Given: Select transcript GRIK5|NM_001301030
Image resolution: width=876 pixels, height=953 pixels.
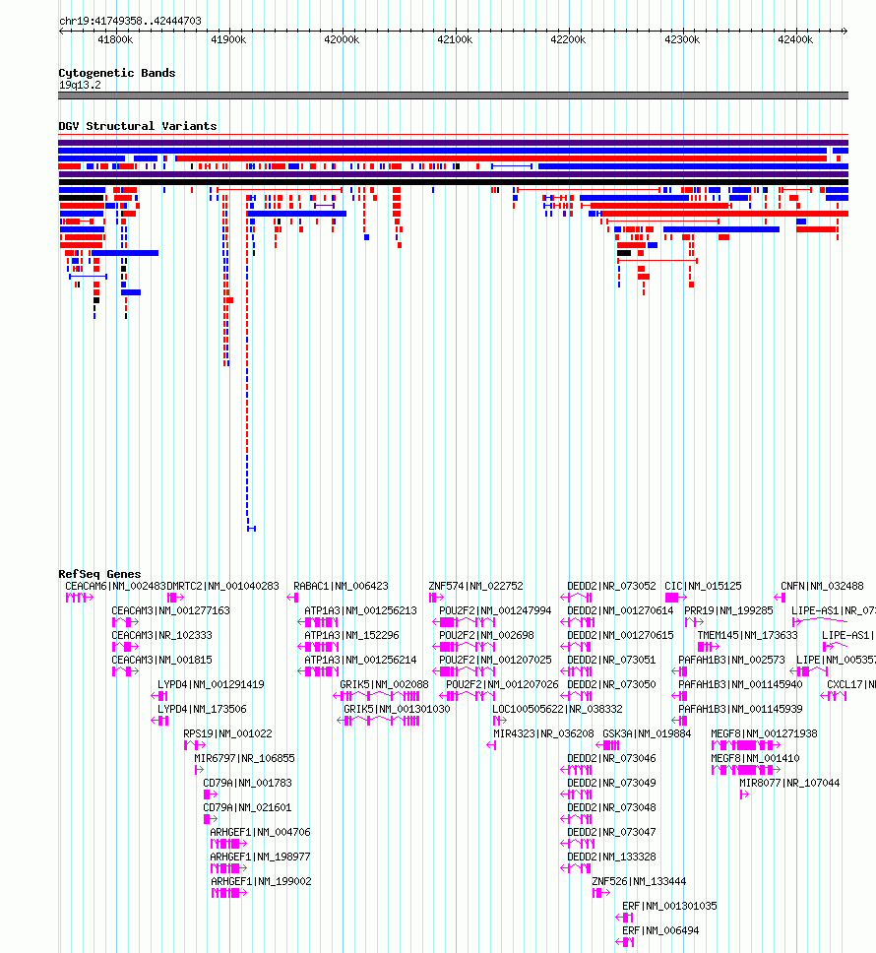Looking at the screenshot, I should click(397, 709).
